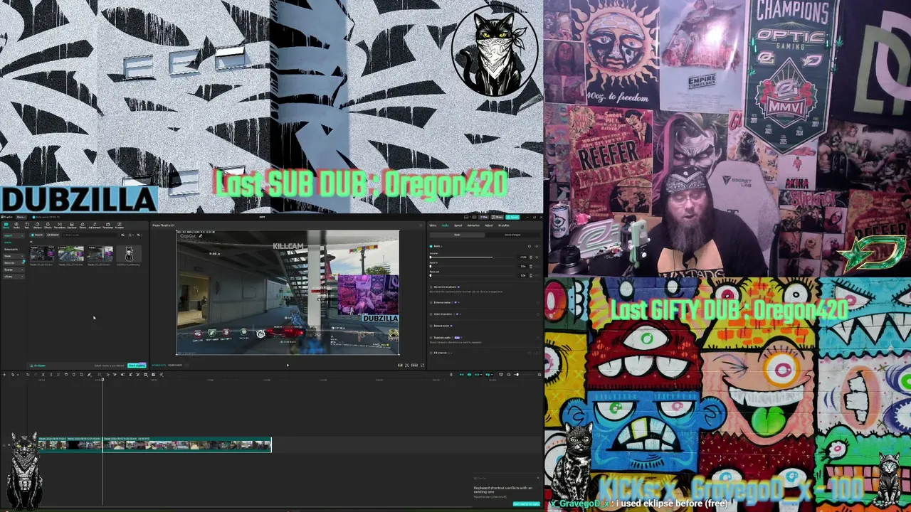Viewport: 911px width, 512px height.
Task: Expand the Spaces sidebar section
Action: (14, 270)
